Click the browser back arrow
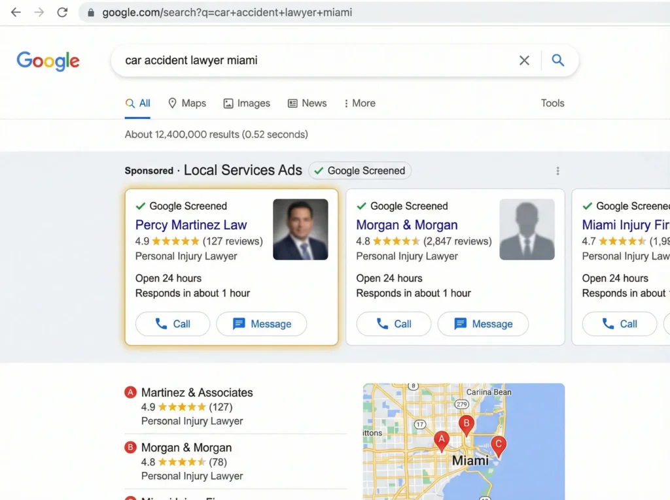 (16, 12)
